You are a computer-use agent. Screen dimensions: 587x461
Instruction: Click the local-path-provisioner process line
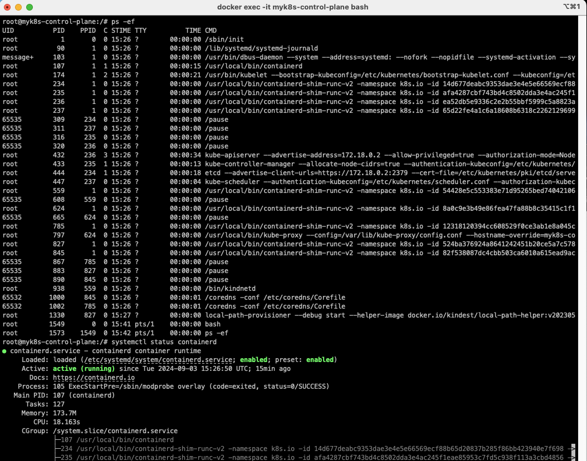[x=288, y=315]
